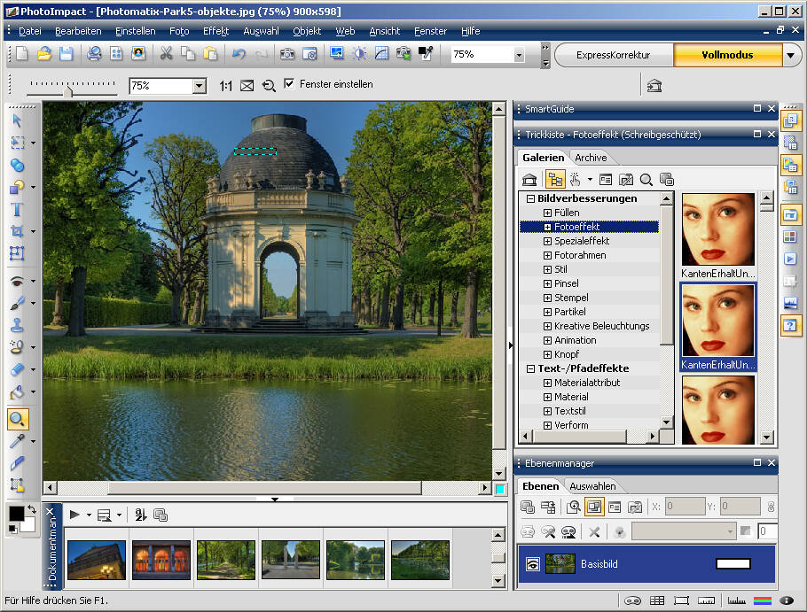Click the fit-in-window zoom icon
This screenshot has width=807, height=612.
click(x=247, y=86)
